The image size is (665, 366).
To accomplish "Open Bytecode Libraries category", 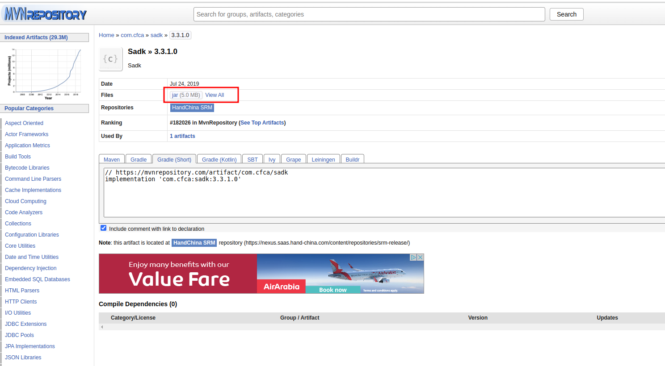I will tap(27, 168).
